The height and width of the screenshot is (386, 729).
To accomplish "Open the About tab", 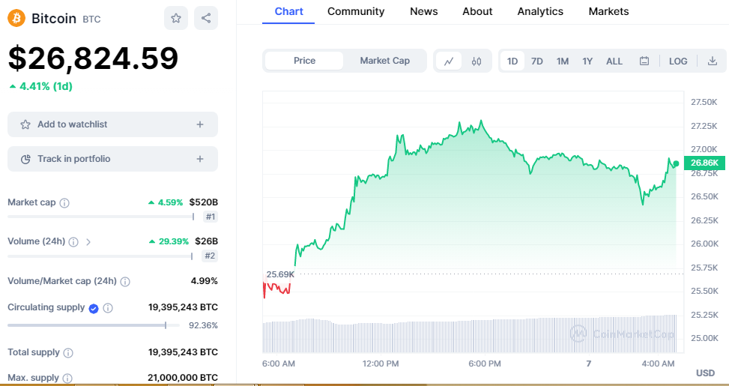I will point(477,11).
